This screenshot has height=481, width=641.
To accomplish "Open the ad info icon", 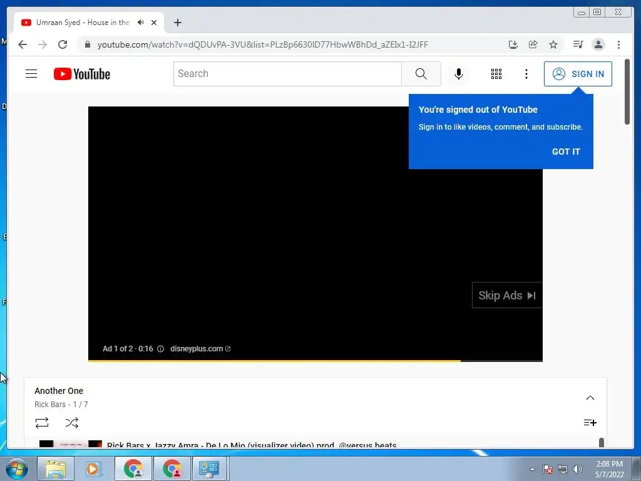I will pos(161,349).
